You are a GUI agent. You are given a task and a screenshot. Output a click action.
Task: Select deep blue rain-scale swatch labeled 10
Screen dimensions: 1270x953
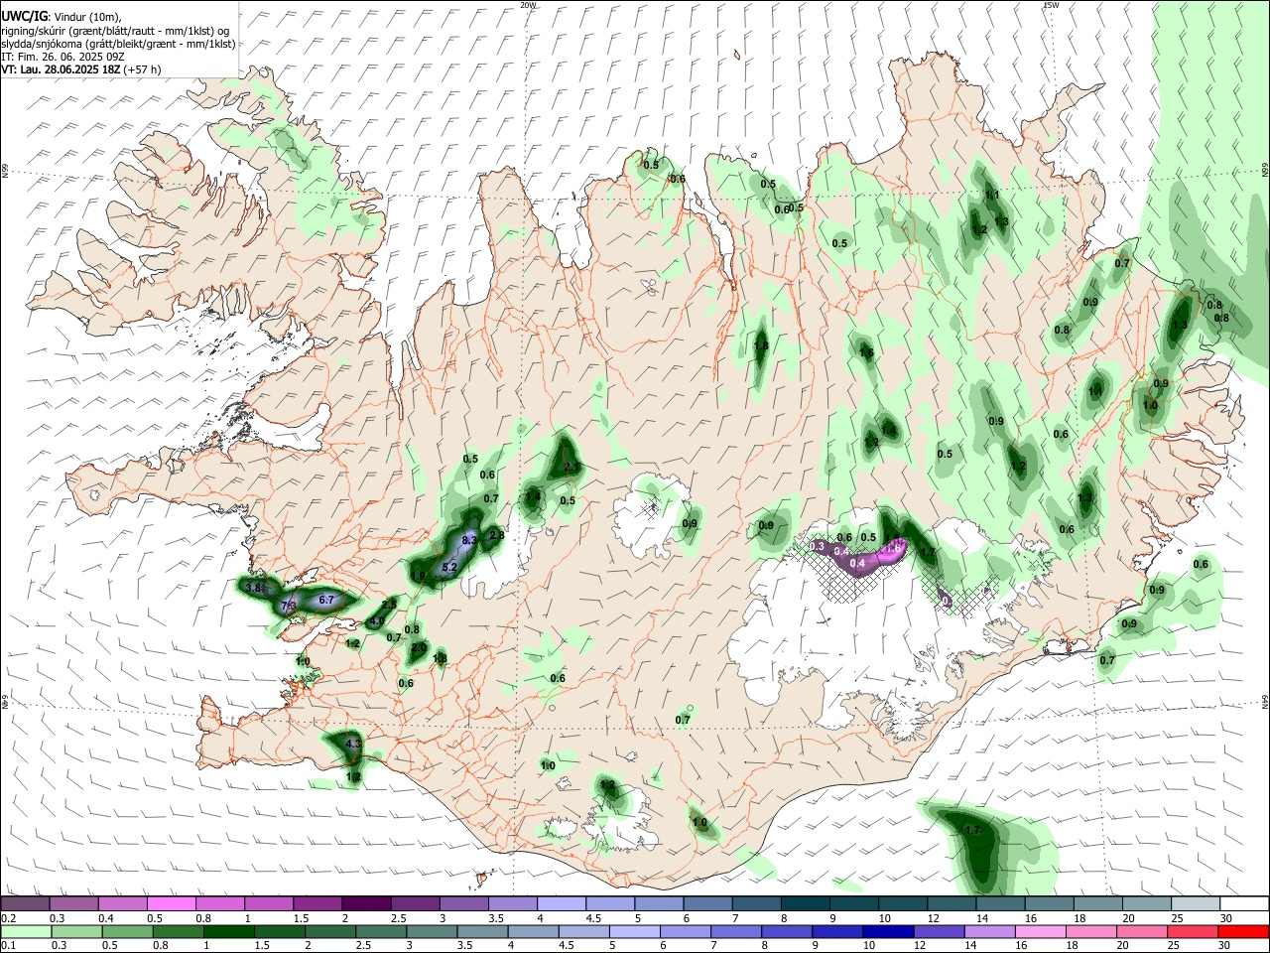coord(888,931)
